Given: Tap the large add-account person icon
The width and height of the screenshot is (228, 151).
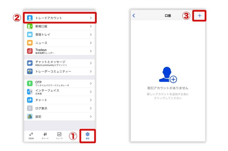Looking at the screenshot, I should tap(168, 75).
